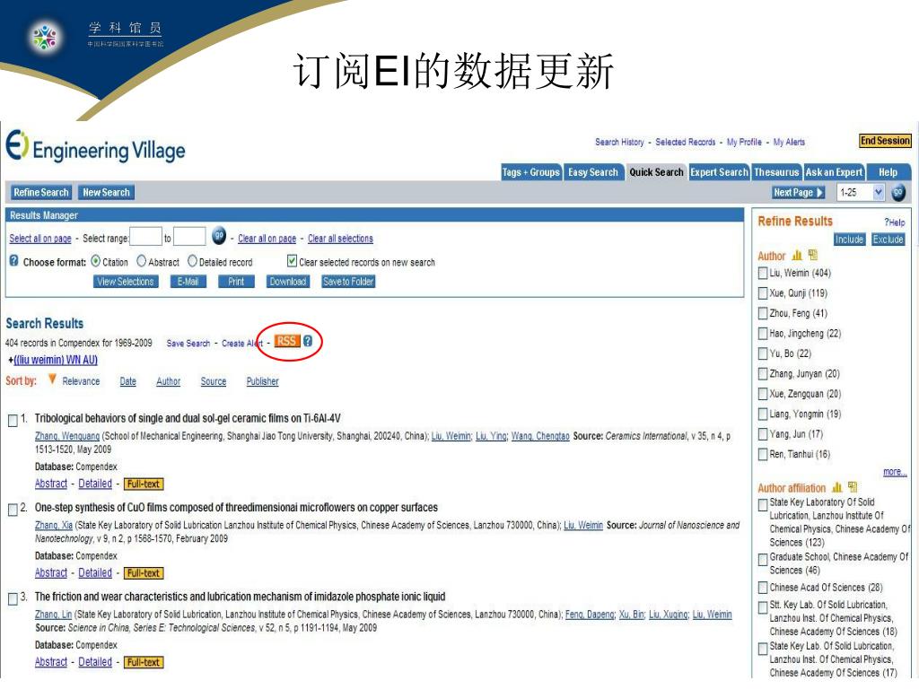Tick the checkbox for result 3

pyautogui.click(x=13, y=598)
